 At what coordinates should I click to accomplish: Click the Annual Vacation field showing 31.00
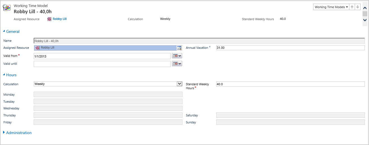click(x=290, y=48)
